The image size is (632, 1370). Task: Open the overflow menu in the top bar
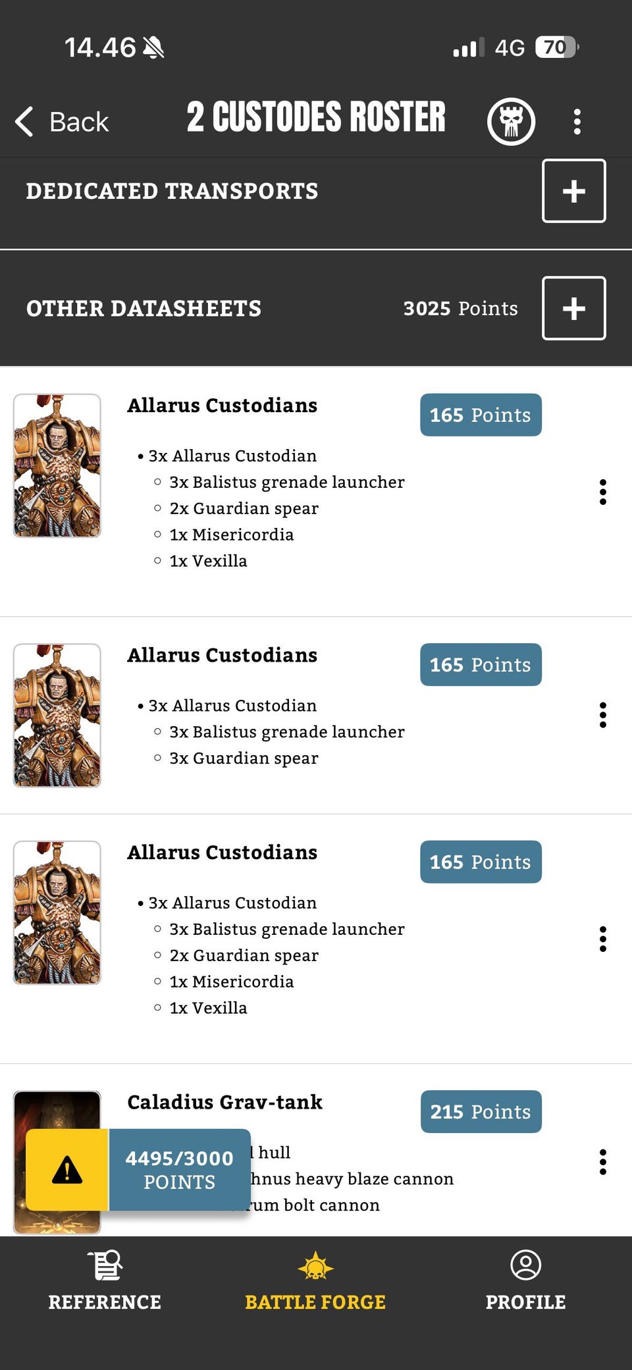[577, 120]
